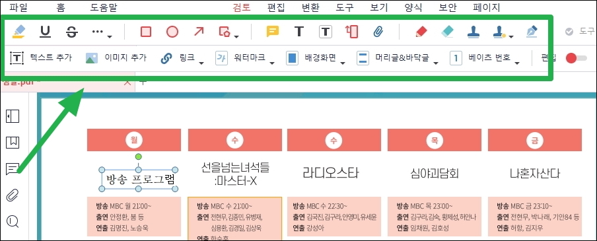Close the open PDF document tab
This screenshot has height=241, width=597.
click(x=128, y=83)
